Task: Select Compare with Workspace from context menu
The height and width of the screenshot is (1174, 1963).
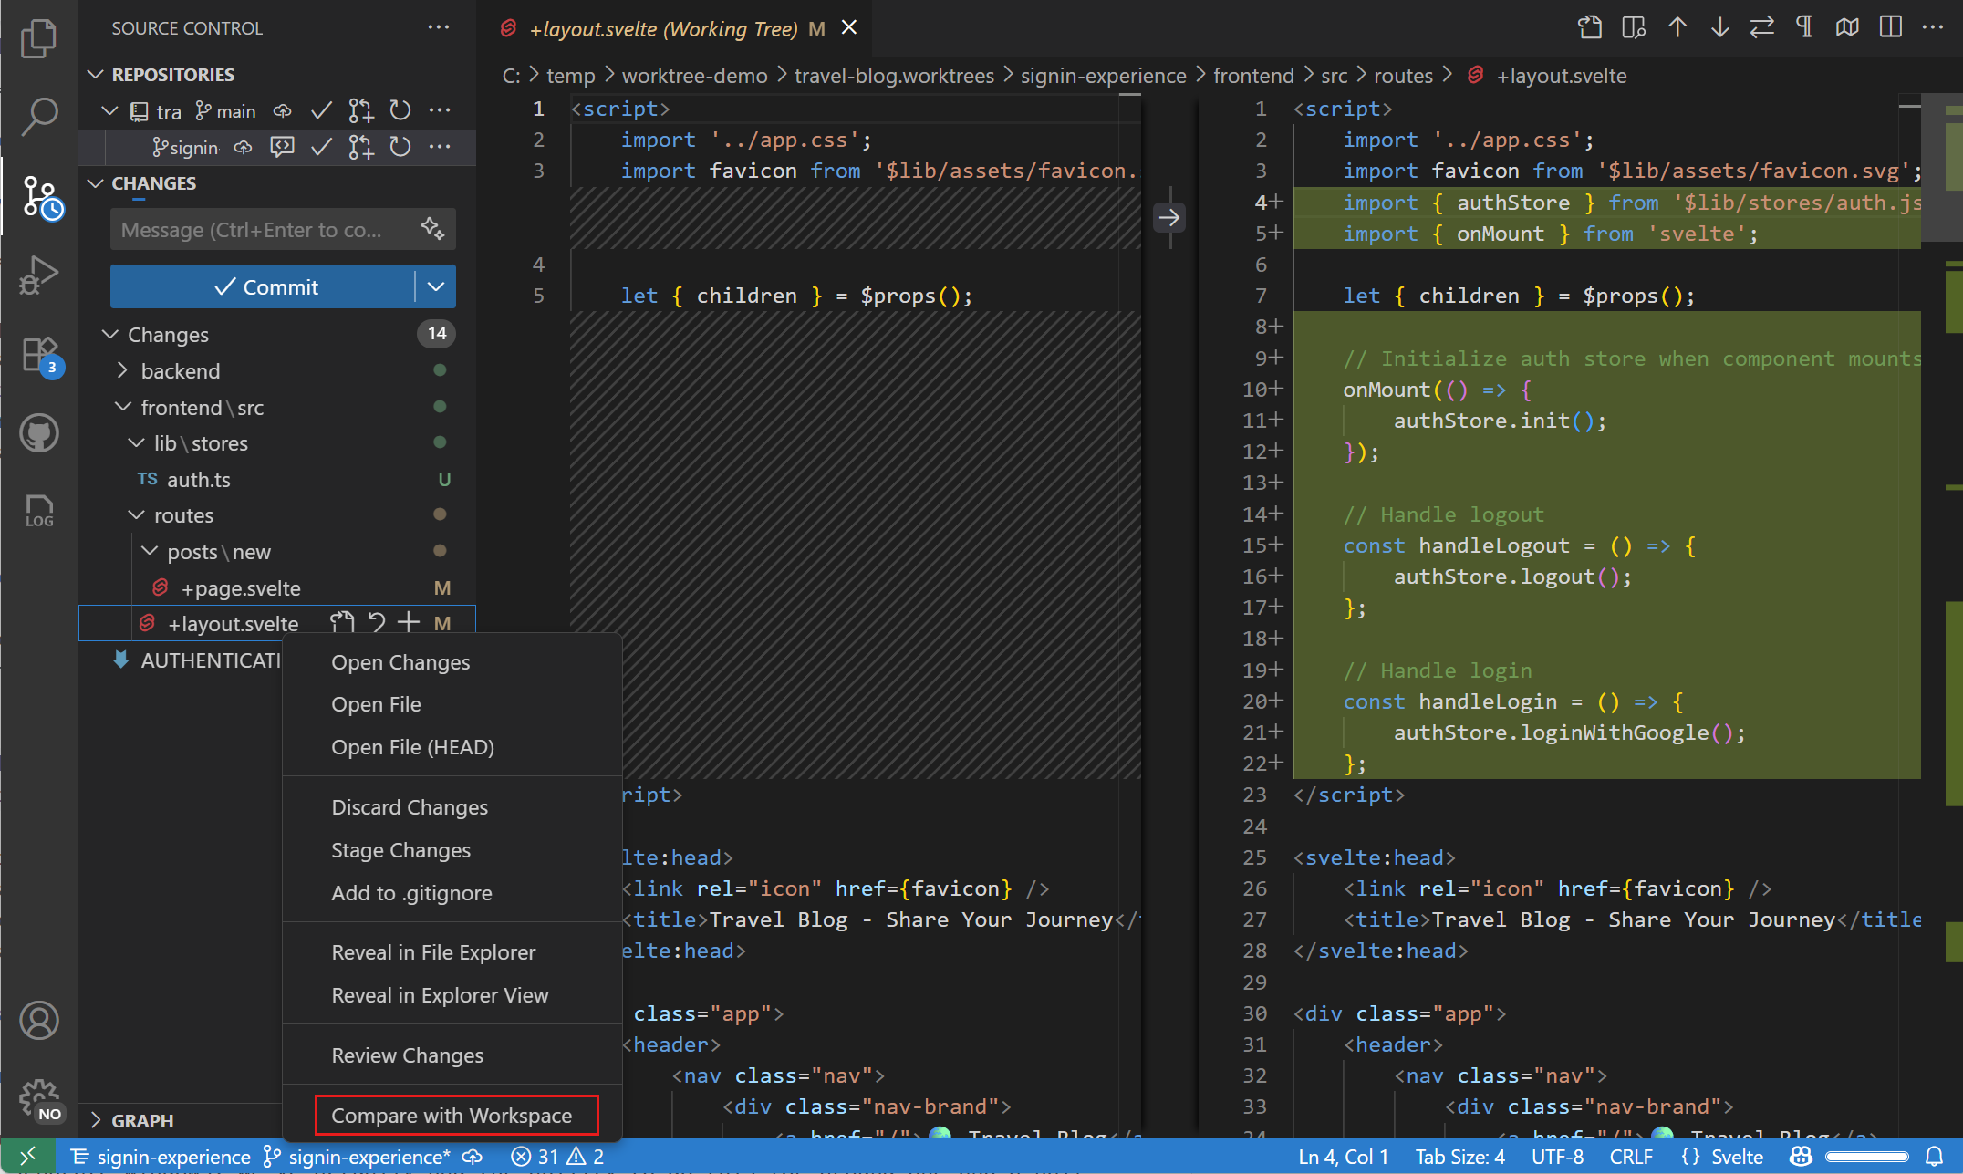Action: point(453,1115)
